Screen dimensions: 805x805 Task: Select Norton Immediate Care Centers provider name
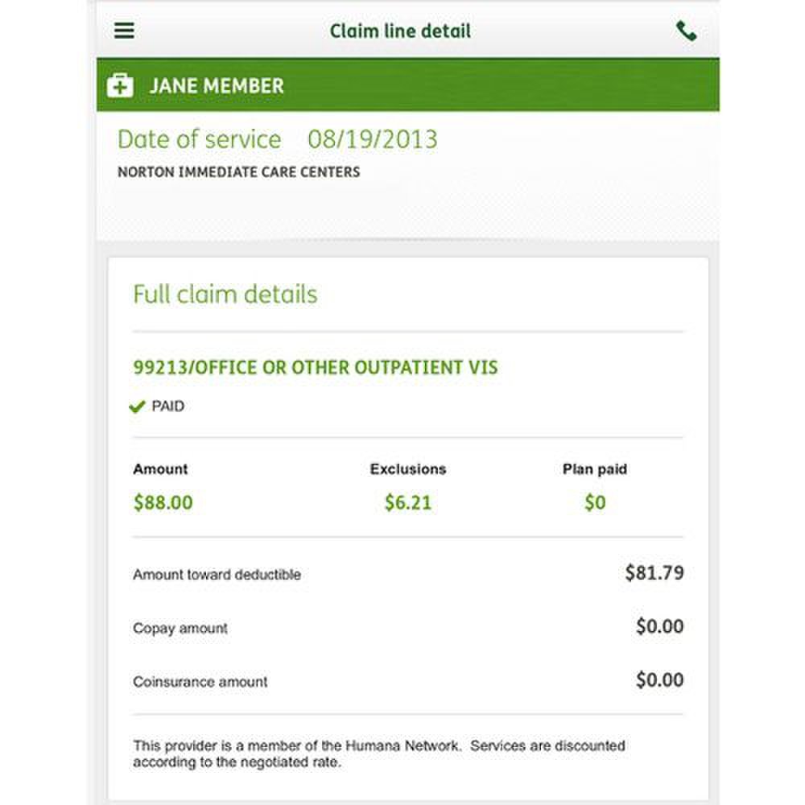coord(238,172)
